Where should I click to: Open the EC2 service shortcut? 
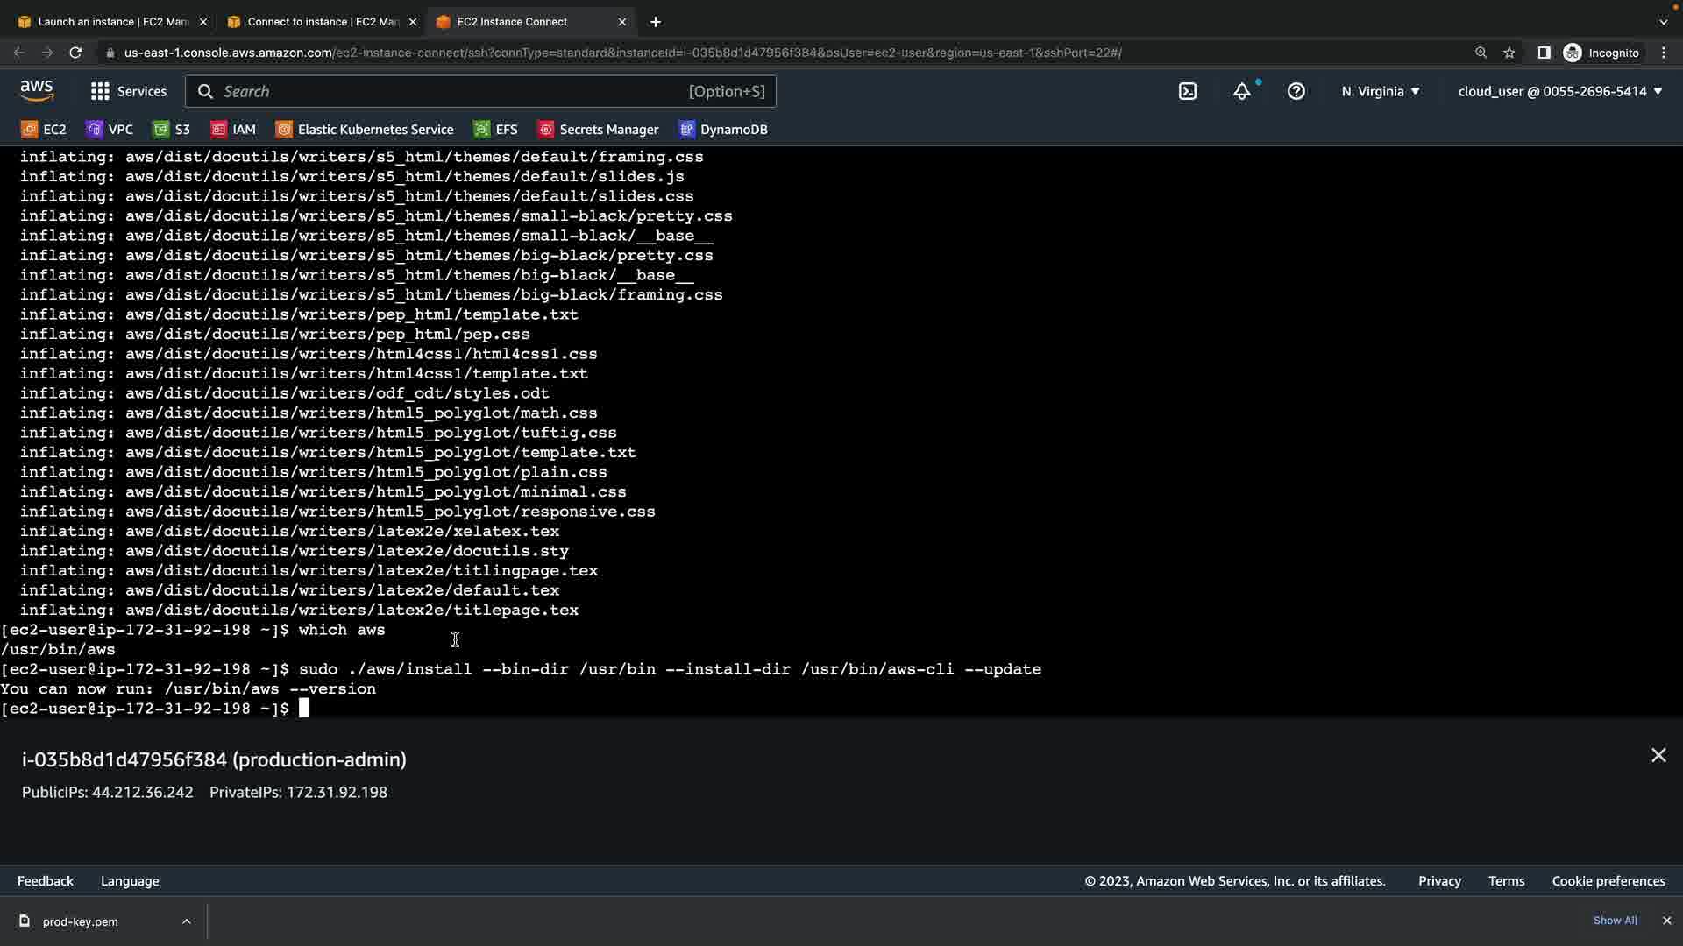coord(44,130)
